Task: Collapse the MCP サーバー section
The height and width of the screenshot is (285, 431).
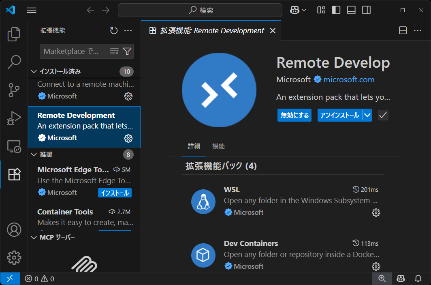Action: (34, 238)
